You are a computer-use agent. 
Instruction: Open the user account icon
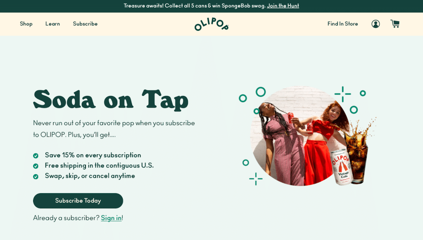tap(375, 24)
